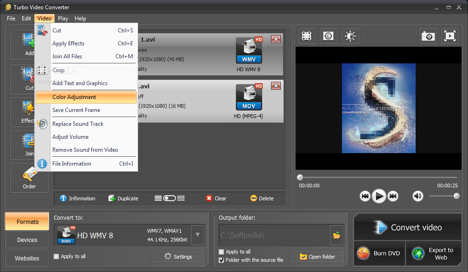468x272 pixels.
Task: Remove the MOV output file with its red X
Action: (276, 86)
